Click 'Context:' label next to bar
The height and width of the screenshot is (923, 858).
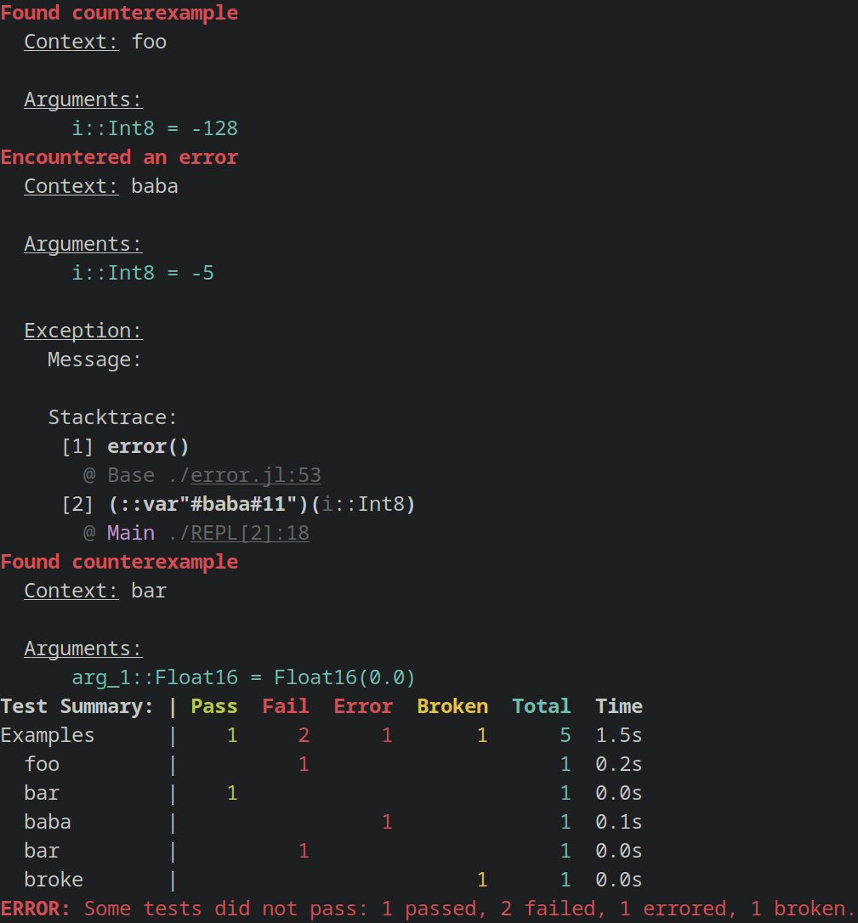pos(71,591)
